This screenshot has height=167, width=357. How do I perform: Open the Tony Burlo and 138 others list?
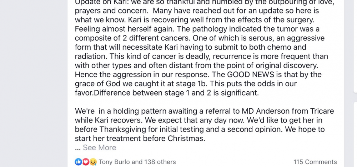pyautogui.click(x=137, y=162)
